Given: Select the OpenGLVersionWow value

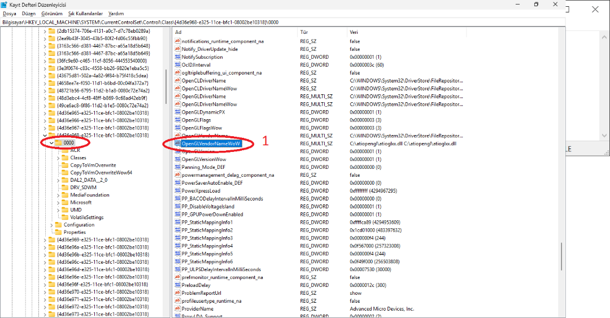Looking at the screenshot, I should [x=204, y=159].
